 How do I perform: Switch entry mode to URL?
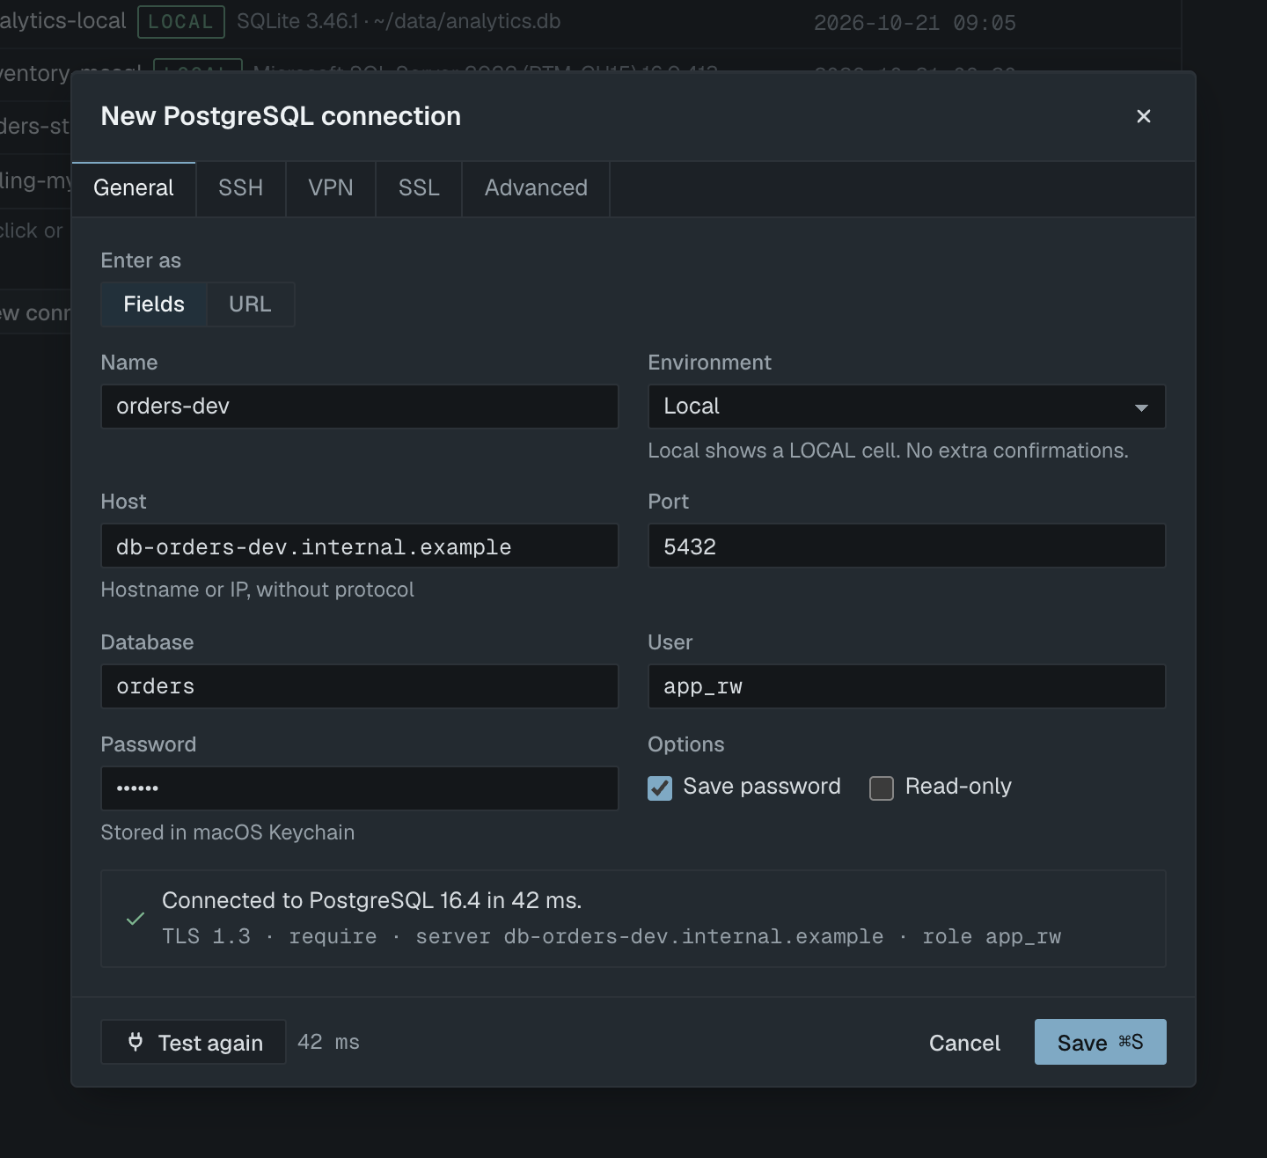(250, 304)
